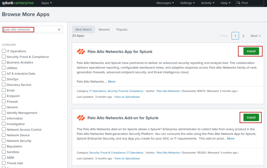Check the Network Device checkbox
This screenshot has height=168, width=267.
[4, 135]
